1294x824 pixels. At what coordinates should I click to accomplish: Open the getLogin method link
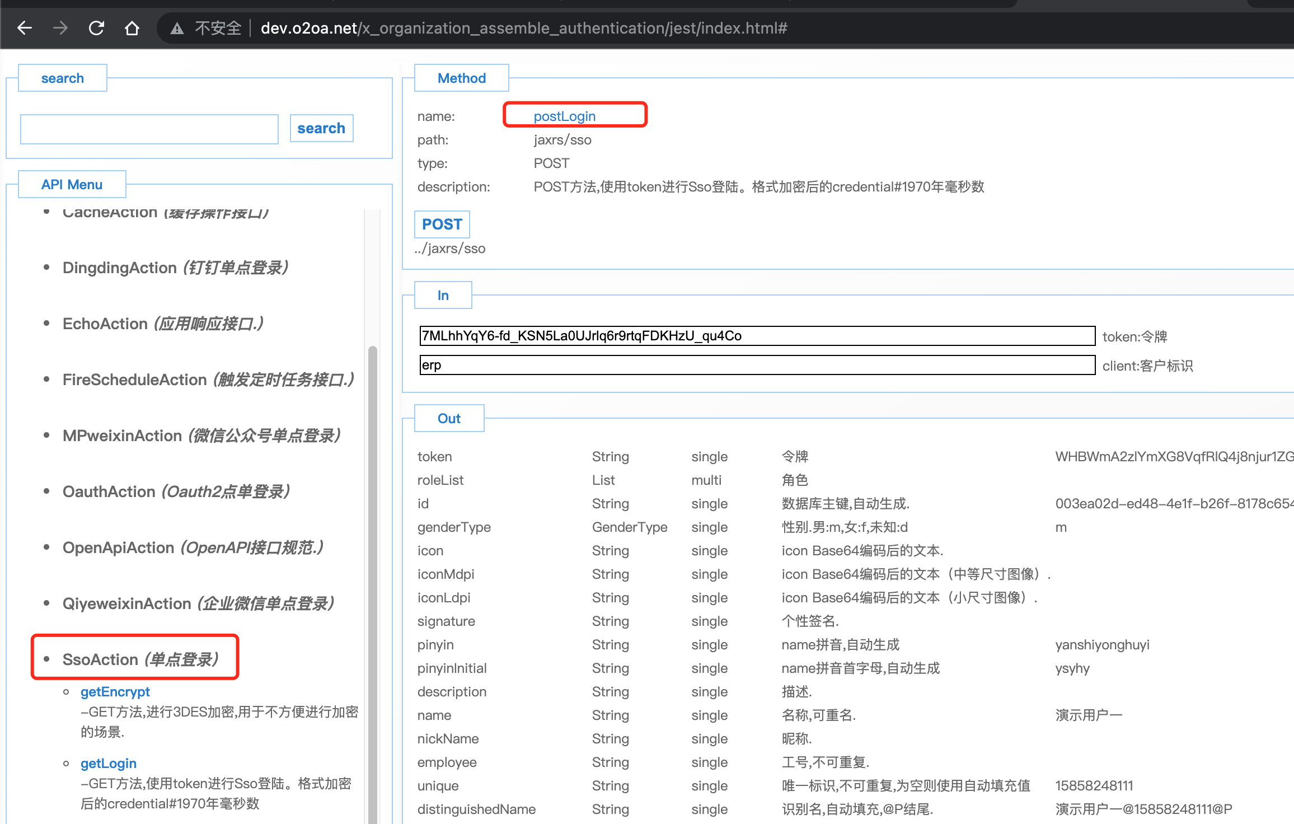coord(109,764)
